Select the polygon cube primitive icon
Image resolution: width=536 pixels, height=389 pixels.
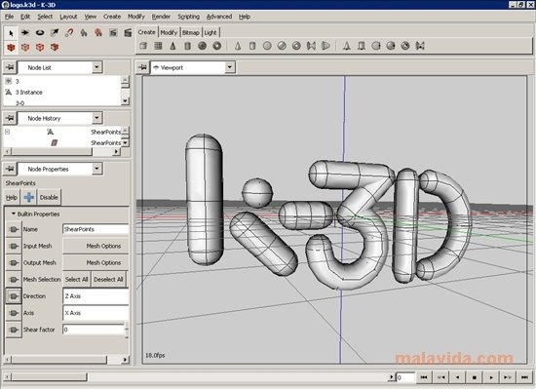coord(143,46)
